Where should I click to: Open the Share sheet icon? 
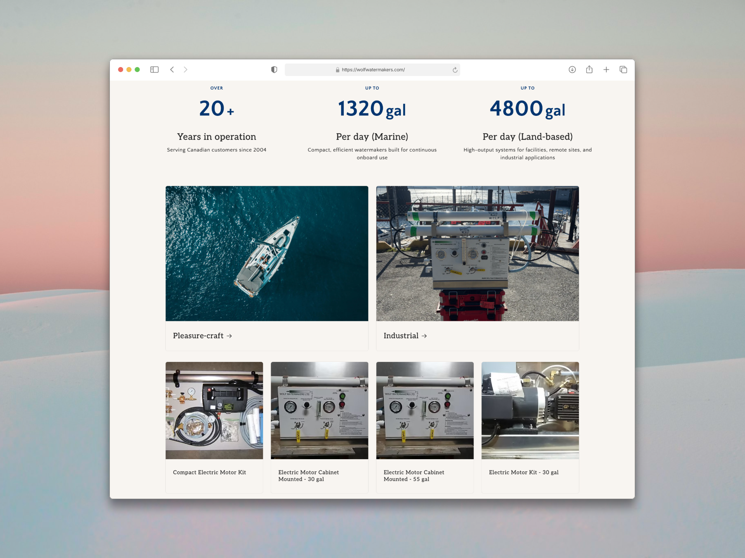pos(589,70)
